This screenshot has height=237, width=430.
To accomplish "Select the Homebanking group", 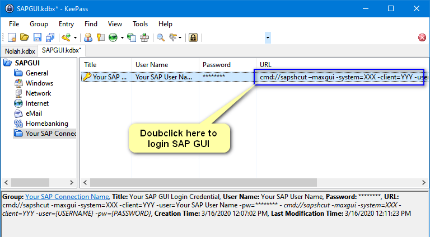I will point(46,124).
